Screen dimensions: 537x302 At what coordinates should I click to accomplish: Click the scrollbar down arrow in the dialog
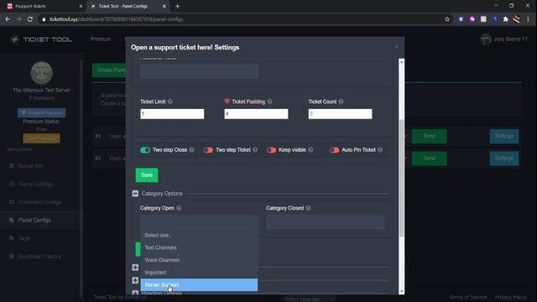[401, 291]
